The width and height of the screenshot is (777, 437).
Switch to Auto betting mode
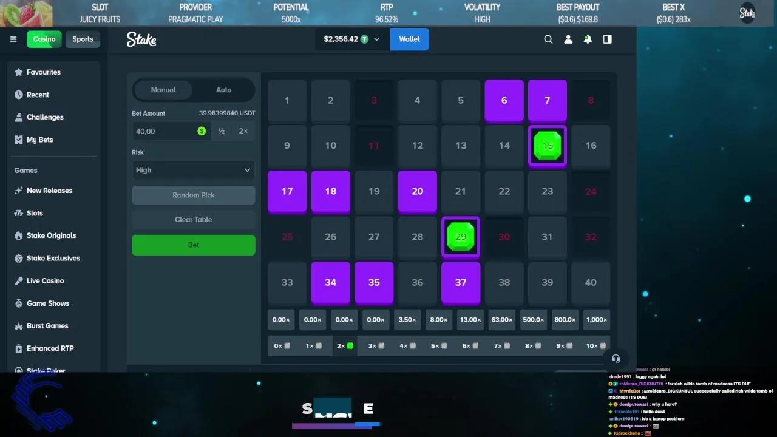(223, 90)
